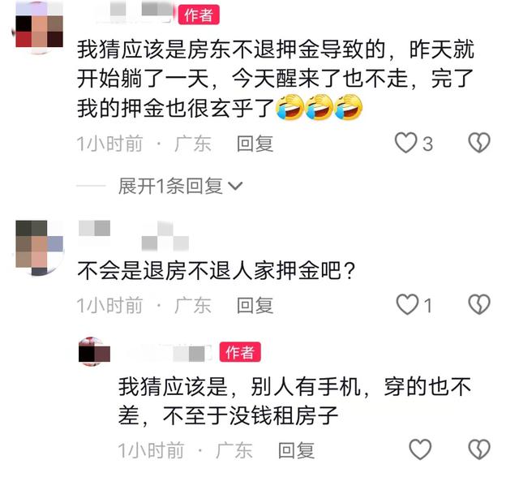Like the author's reply about 别人有手机

[x=420, y=449]
